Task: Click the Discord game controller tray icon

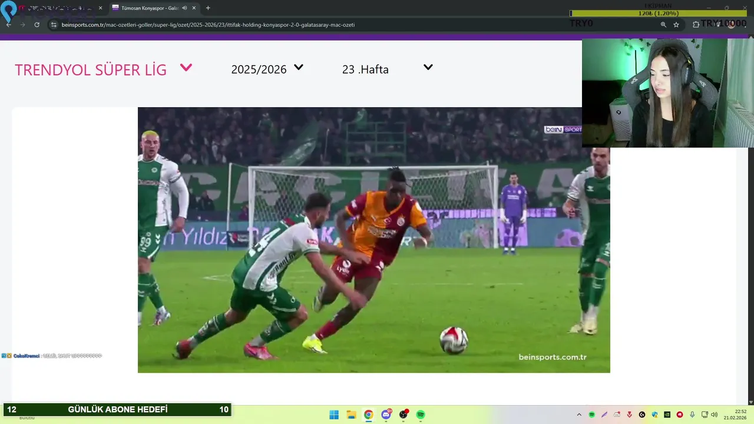Action: (x=617, y=415)
